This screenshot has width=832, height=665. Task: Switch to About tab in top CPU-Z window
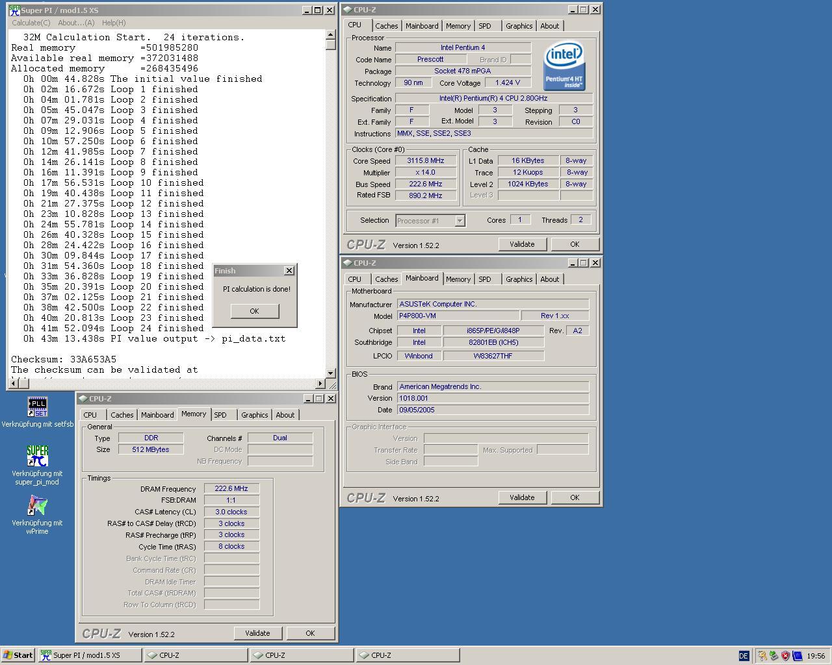click(x=549, y=26)
